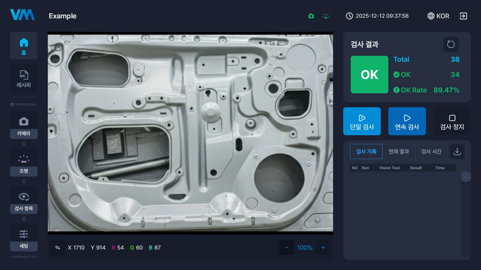Viewport: 481px width, 270px height.
Task: Zoom in with the plus button
Action: [323, 247]
